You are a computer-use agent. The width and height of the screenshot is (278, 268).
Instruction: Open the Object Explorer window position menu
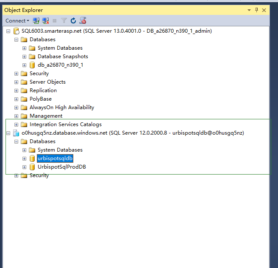(249, 10)
